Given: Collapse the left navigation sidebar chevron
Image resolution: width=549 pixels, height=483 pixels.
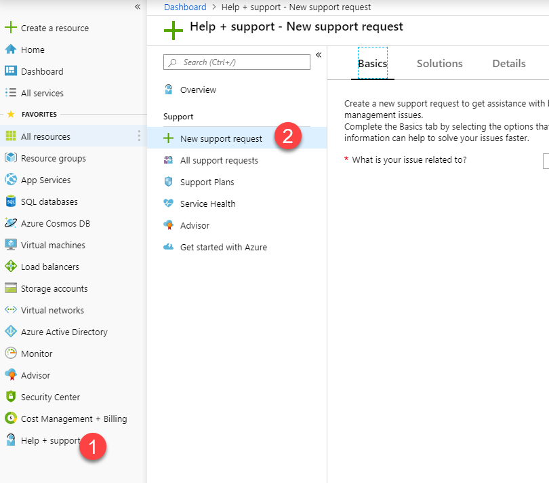Looking at the screenshot, I should pos(138,7).
